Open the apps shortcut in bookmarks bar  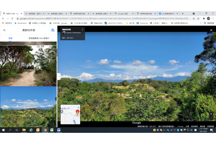coord(7,23)
